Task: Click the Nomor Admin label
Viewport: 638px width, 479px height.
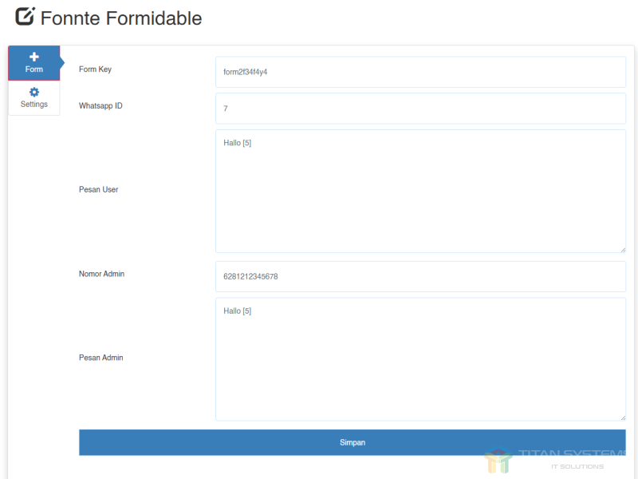Action: pyautogui.click(x=101, y=274)
